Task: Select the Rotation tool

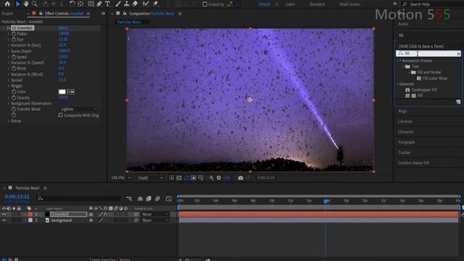Action: (72, 4)
